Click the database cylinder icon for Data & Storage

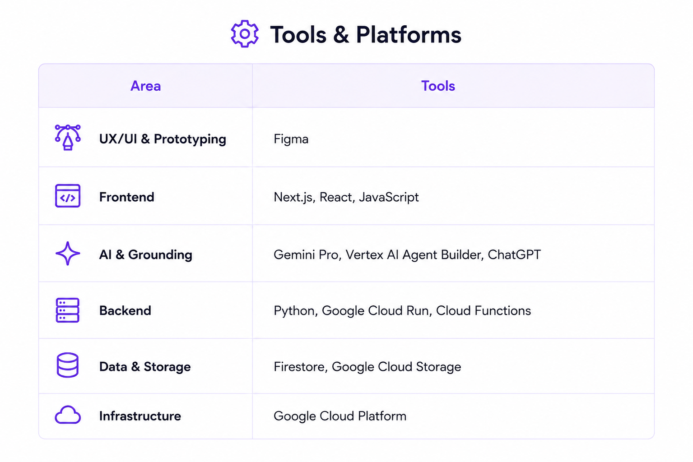tap(68, 365)
